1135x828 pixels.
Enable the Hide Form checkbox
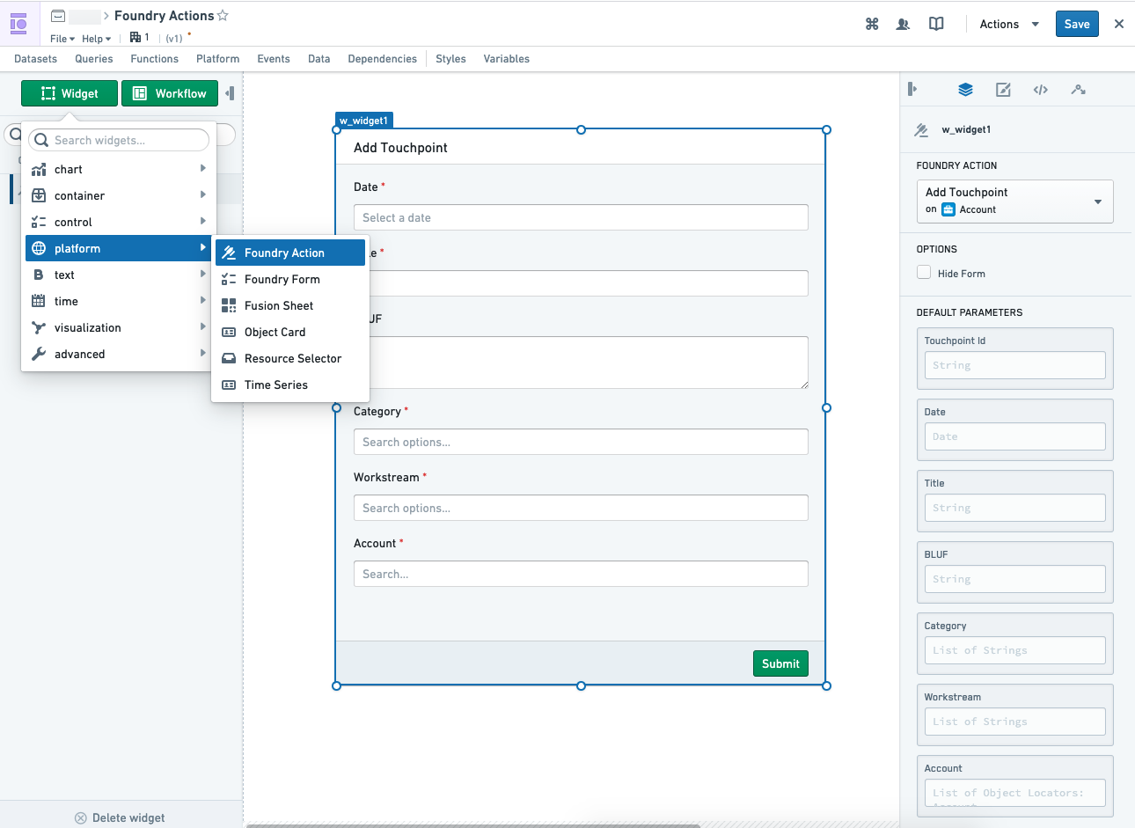tap(924, 273)
